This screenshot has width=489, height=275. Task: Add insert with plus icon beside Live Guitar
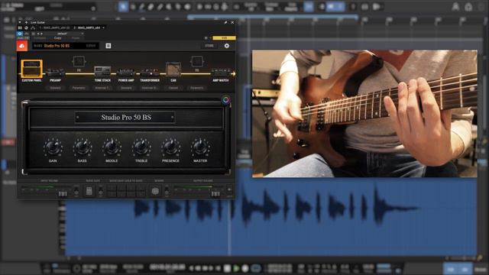click(x=26, y=22)
